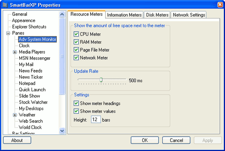Select News Feeds pane
This screenshot has height=151, width=225.
[x=31, y=71]
